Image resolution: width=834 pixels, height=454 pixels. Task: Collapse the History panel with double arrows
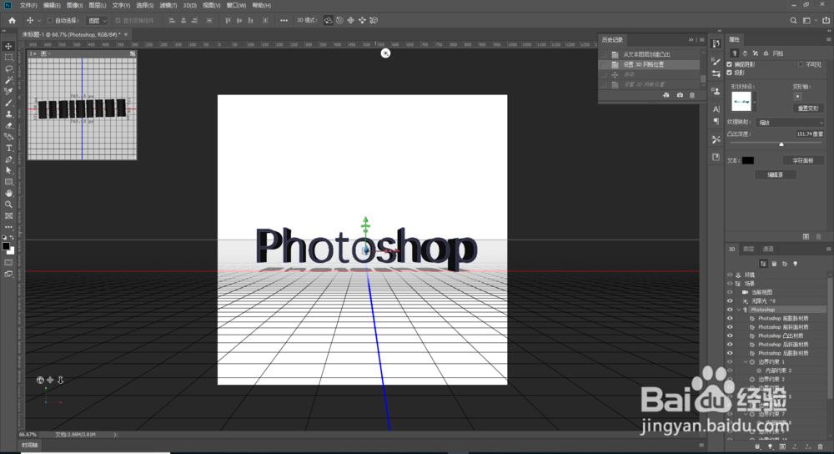pos(691,40)
